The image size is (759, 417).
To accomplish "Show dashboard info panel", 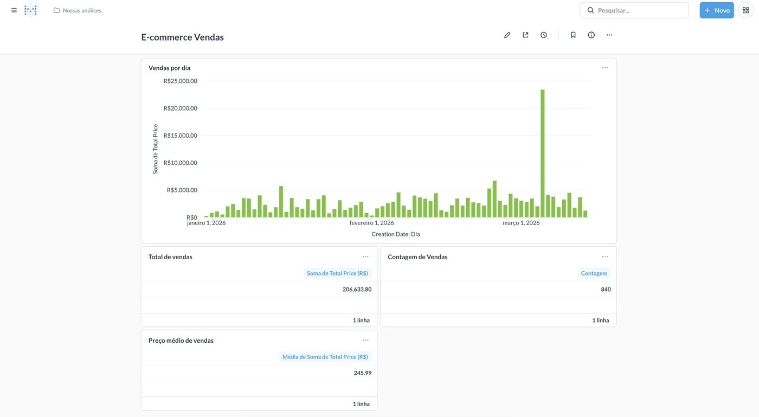I will (x=591, y=35).
